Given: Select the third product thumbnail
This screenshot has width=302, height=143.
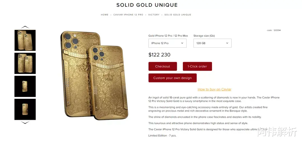Looking at the screenshot, I should (x=25, y=86).
